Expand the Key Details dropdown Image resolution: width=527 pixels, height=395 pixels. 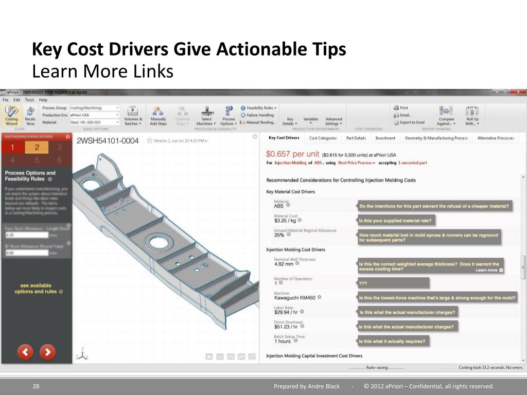point(290,121)
